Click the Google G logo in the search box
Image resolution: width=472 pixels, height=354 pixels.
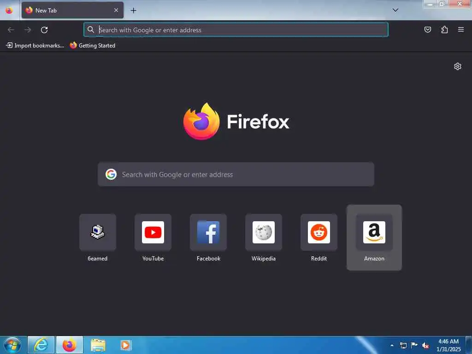tap(111, 174)
